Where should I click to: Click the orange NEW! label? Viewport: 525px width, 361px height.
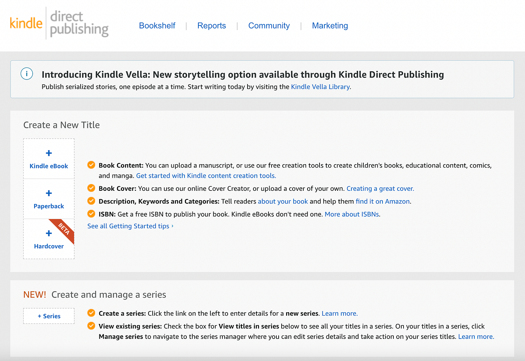point(34,295)
